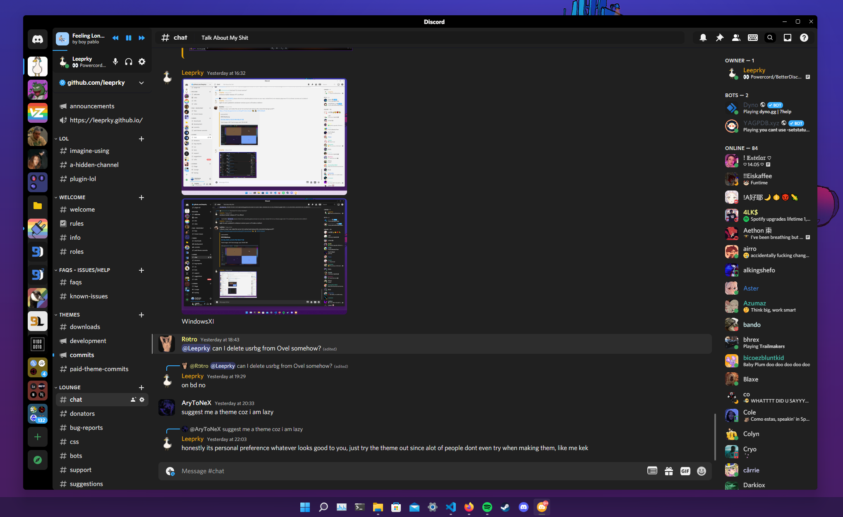
Task: Collapse the LOL category
Action: point(64,139)
